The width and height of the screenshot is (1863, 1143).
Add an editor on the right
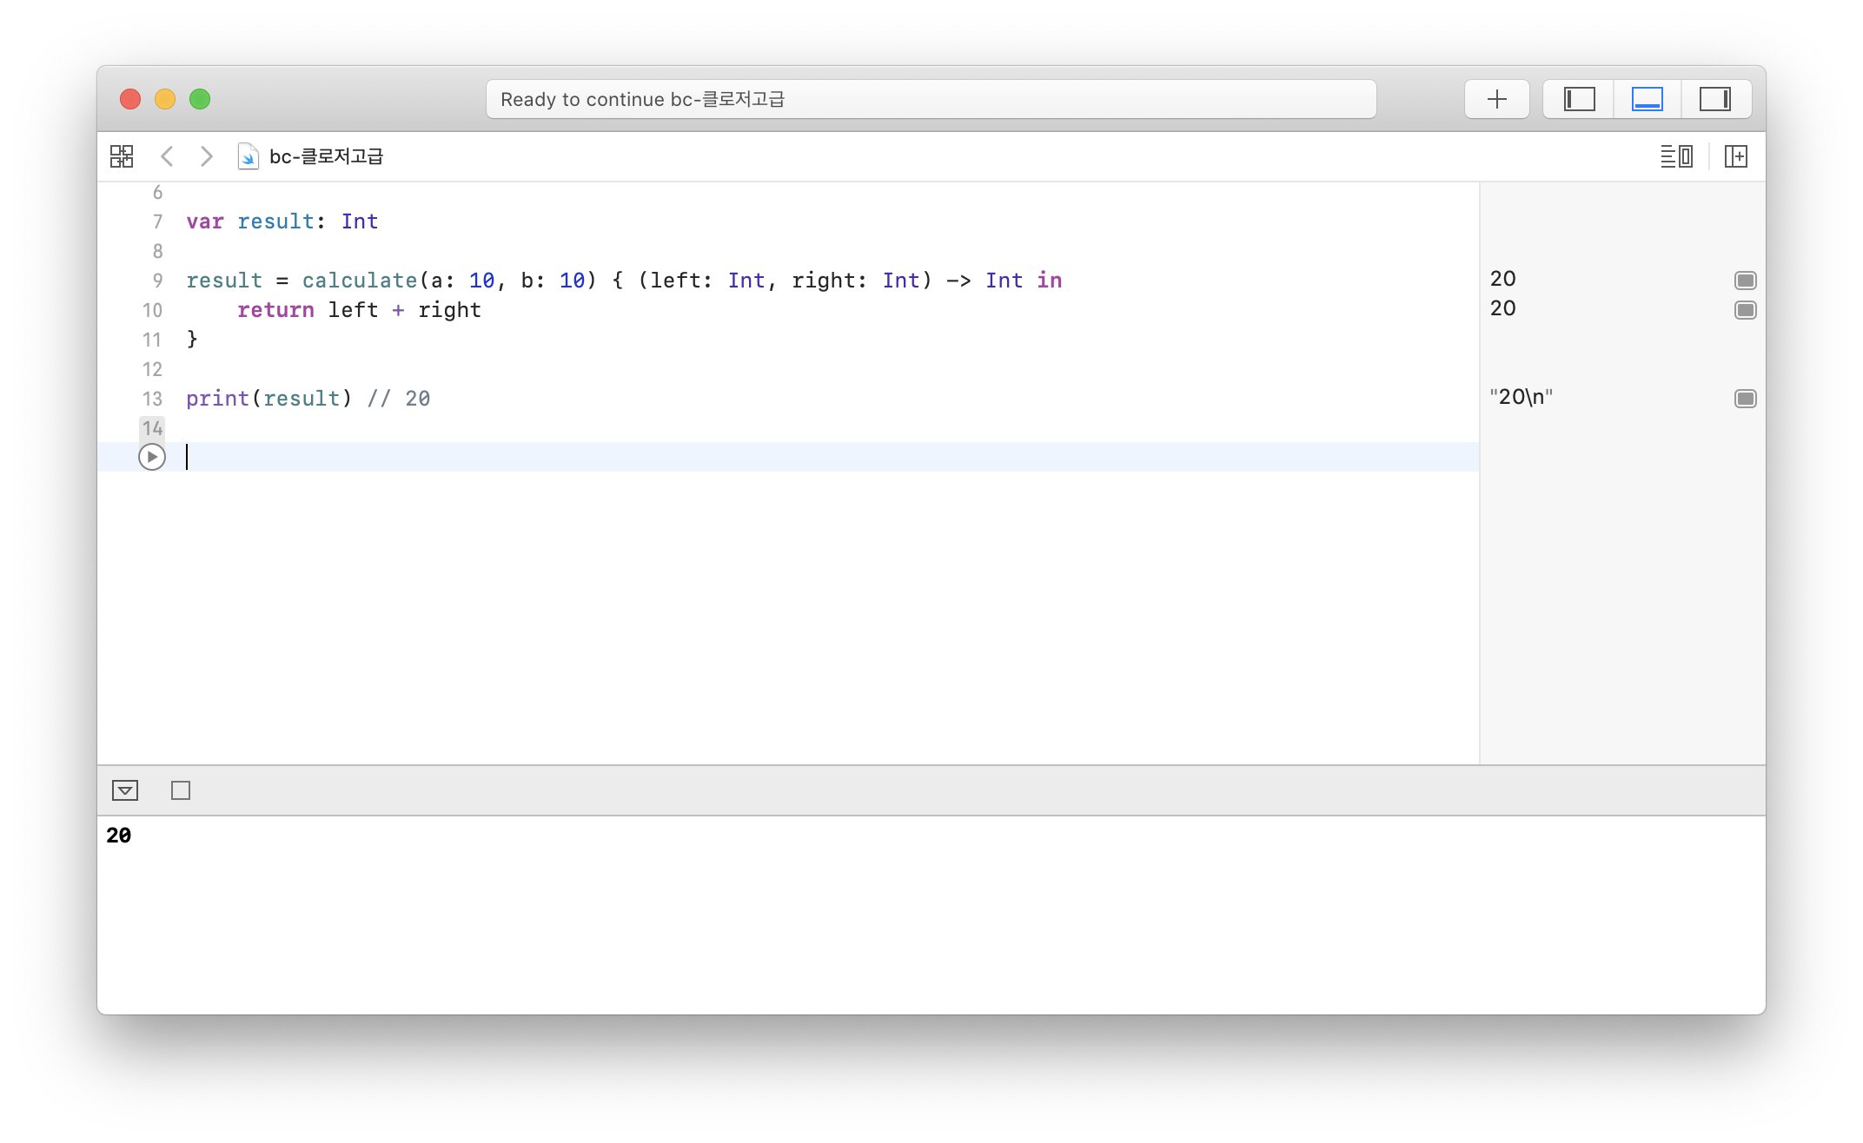coord(1735,156)
